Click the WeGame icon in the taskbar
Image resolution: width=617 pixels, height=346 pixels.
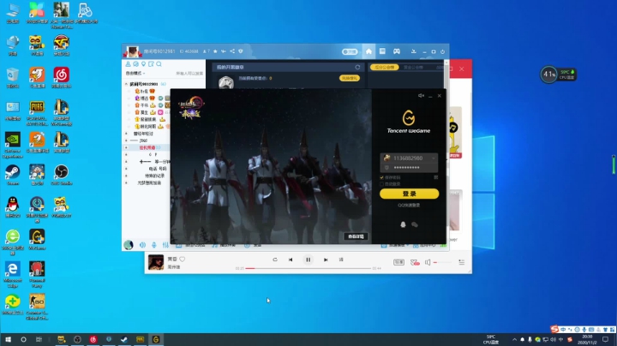[x=156, y=339]
